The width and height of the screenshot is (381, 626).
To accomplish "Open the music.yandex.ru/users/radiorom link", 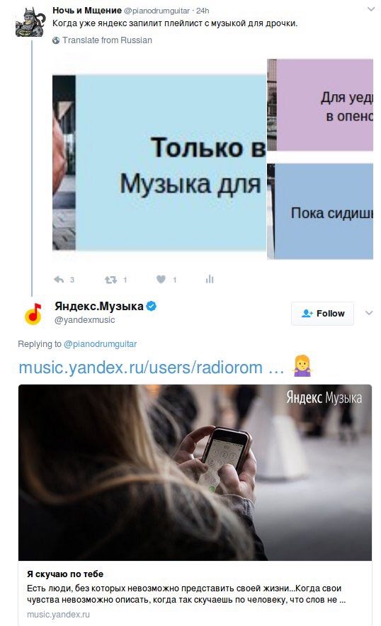I will 152,368.
